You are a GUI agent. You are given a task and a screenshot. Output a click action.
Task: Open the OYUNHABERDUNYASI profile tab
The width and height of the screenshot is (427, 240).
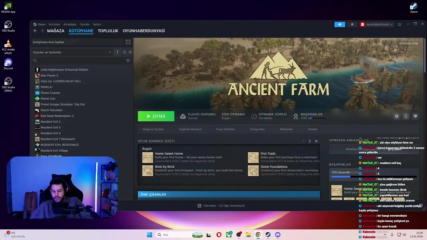point(144,31)
